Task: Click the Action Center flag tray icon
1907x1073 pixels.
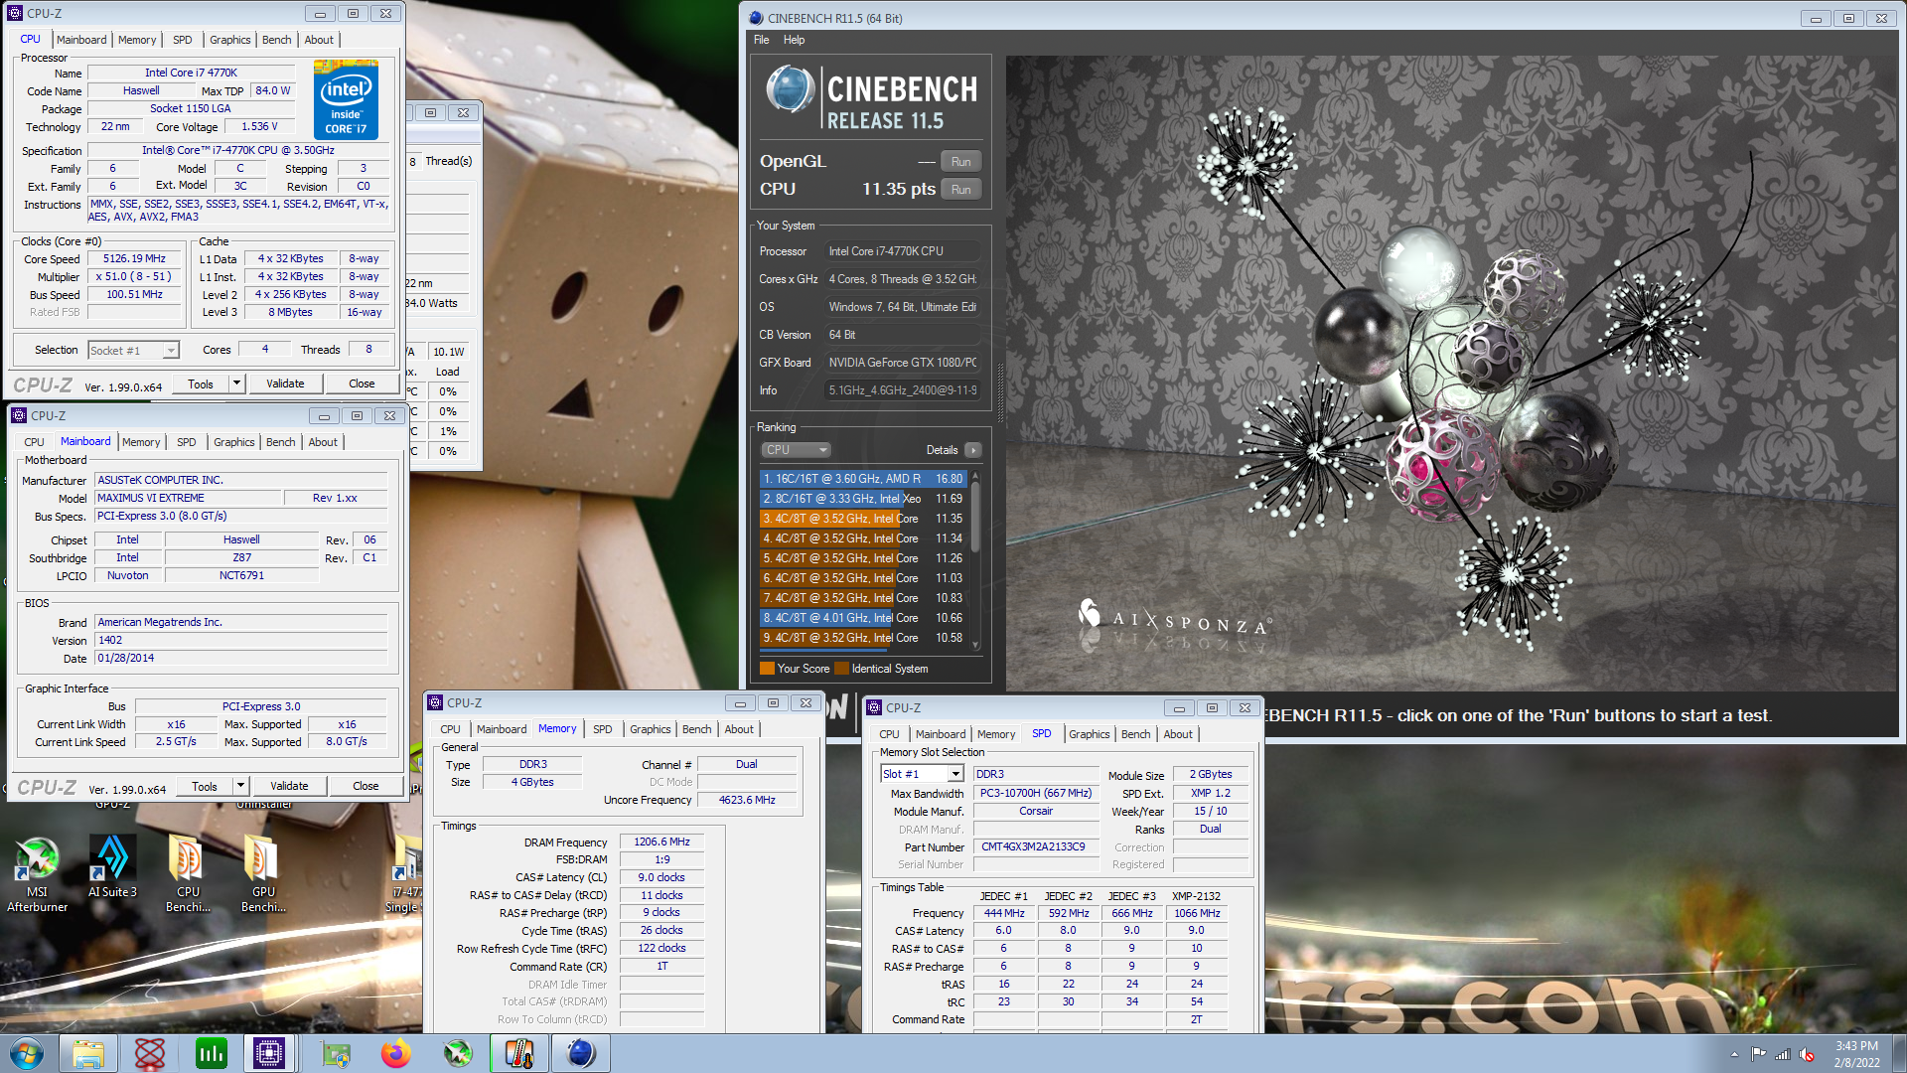Action: 1759,1054
